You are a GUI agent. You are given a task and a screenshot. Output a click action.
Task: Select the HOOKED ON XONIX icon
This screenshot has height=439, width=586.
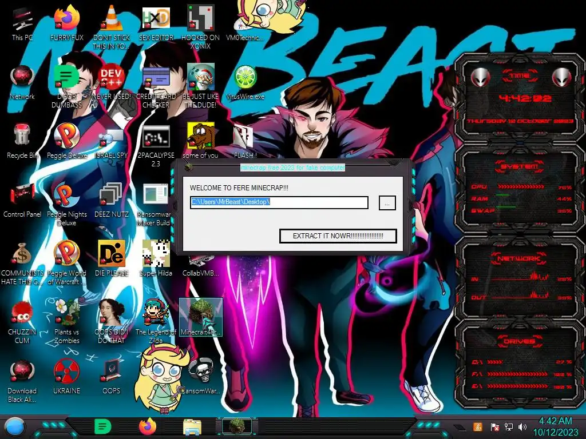coord(200,27)
